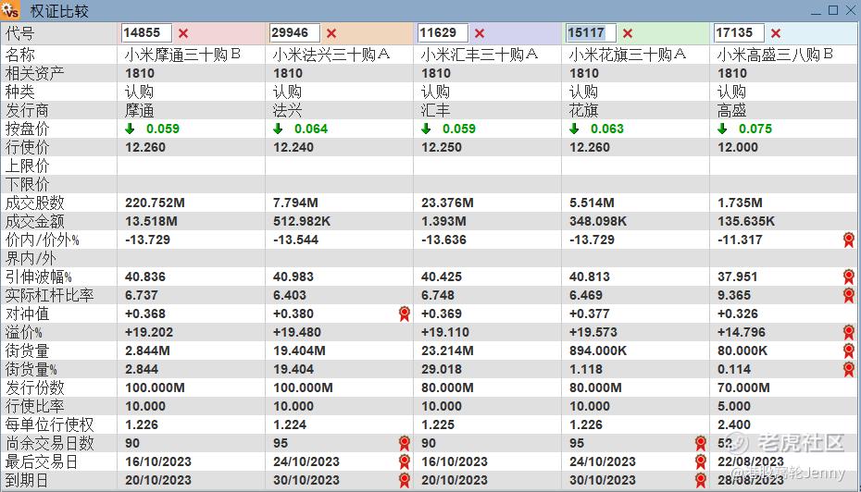Click the highlighted code field 15117
861x492 pixels.
click(591, 33)
